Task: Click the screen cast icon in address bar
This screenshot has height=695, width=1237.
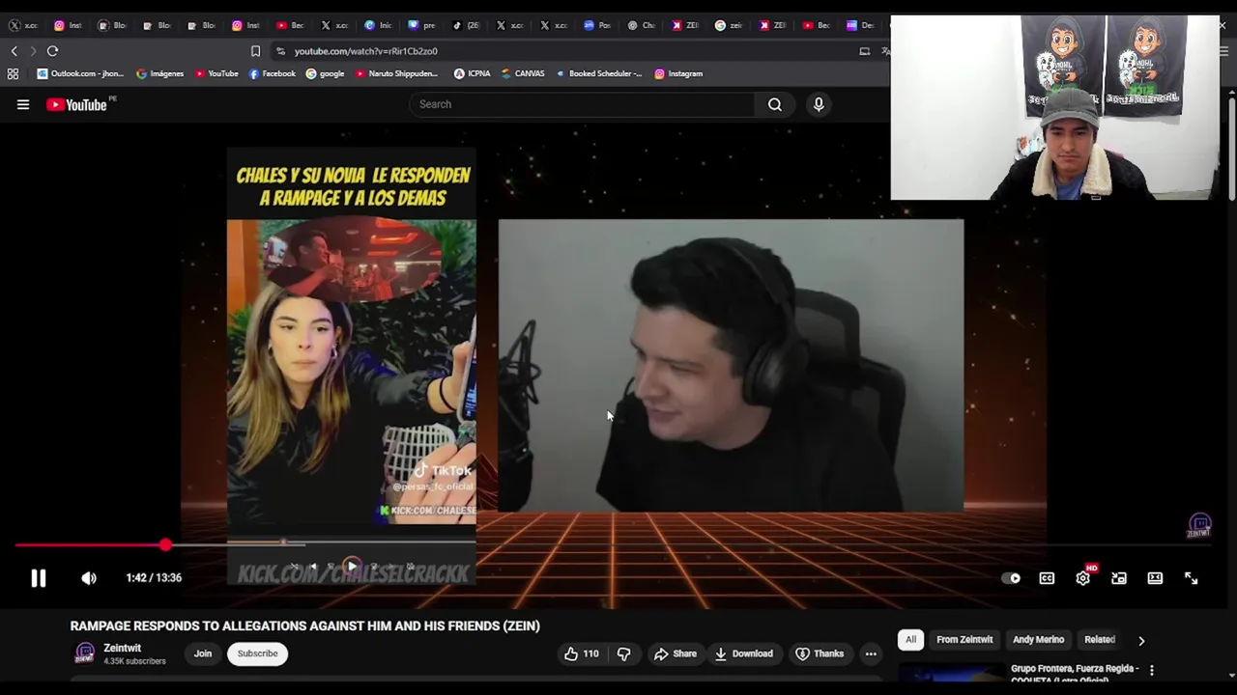Action: pos(864,51)
